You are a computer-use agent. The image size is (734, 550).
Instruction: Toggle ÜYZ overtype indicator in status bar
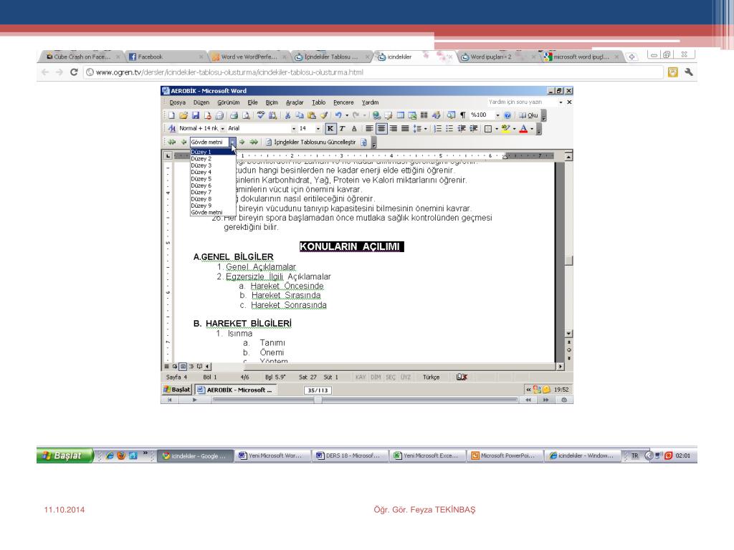[x=406, y=377]
